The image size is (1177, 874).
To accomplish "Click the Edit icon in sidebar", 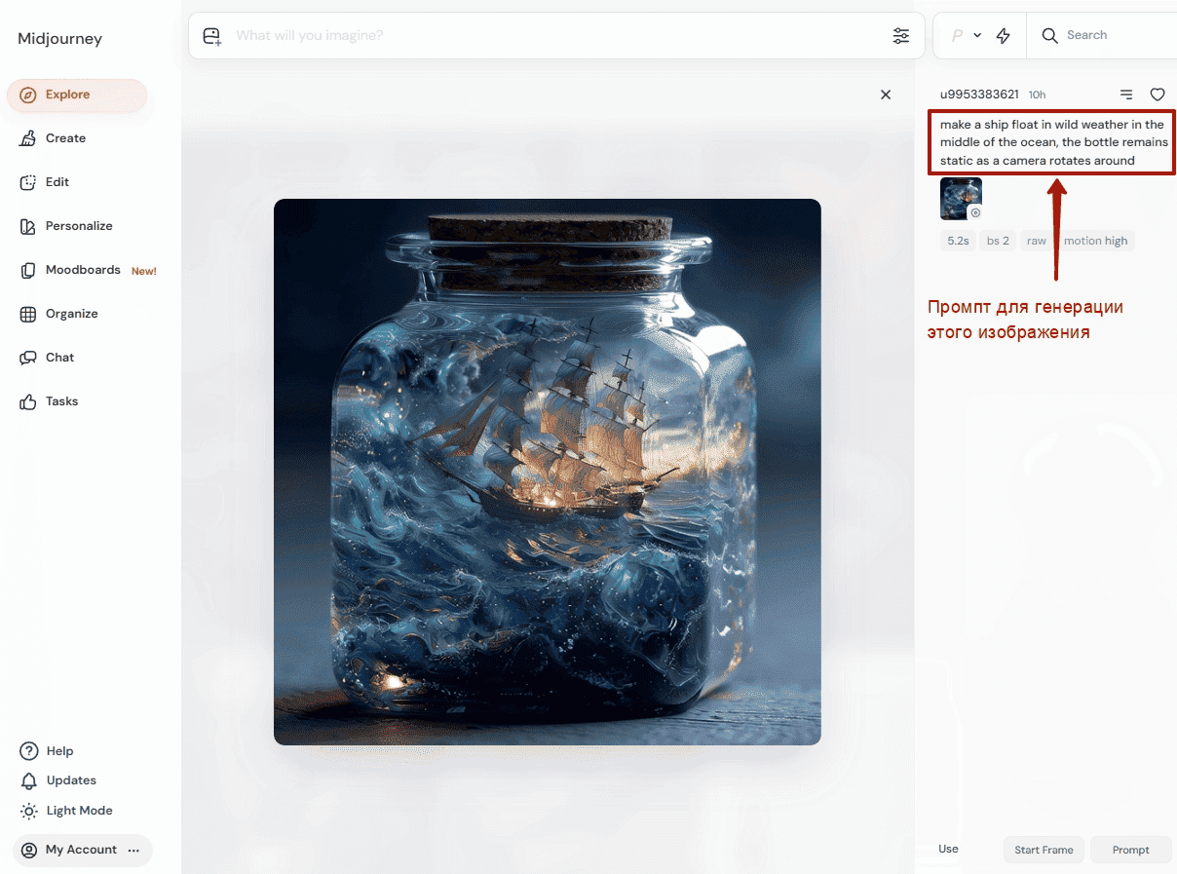I will [x=28, y=182].
